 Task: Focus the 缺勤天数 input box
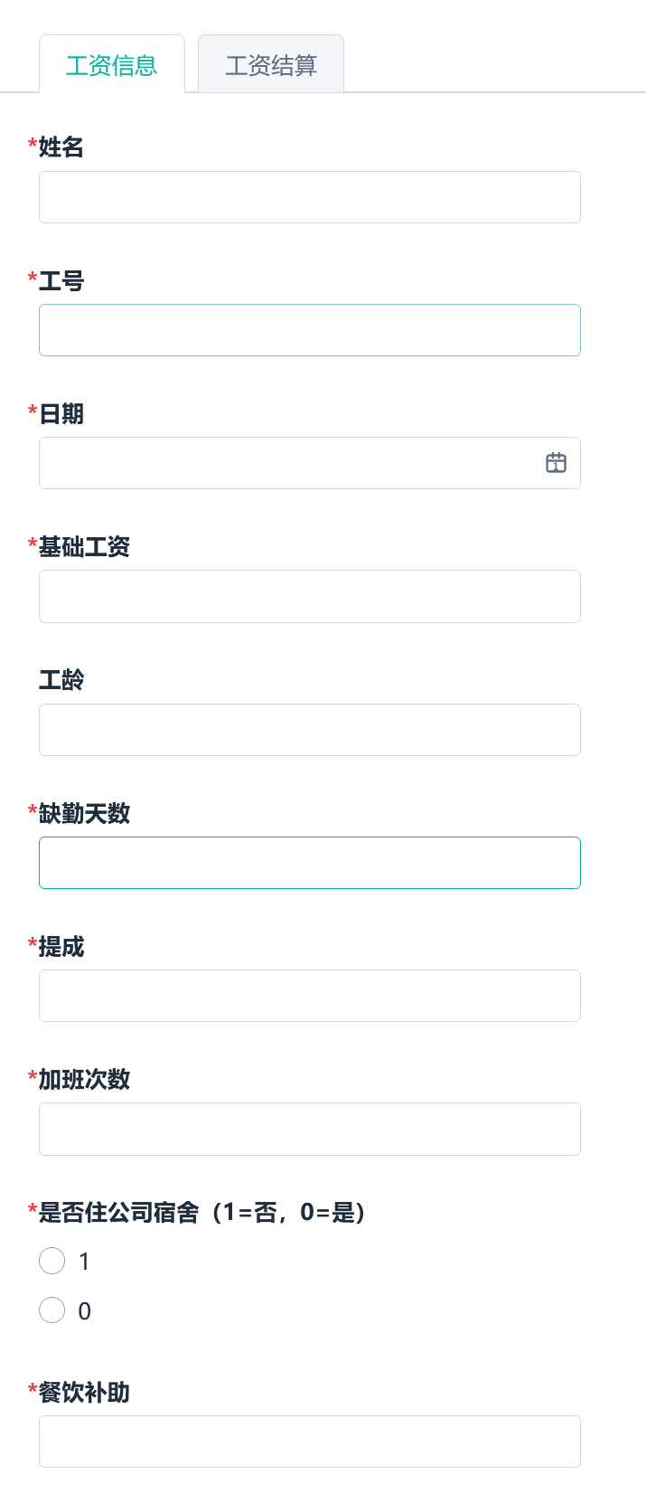[x=309, y=863]
